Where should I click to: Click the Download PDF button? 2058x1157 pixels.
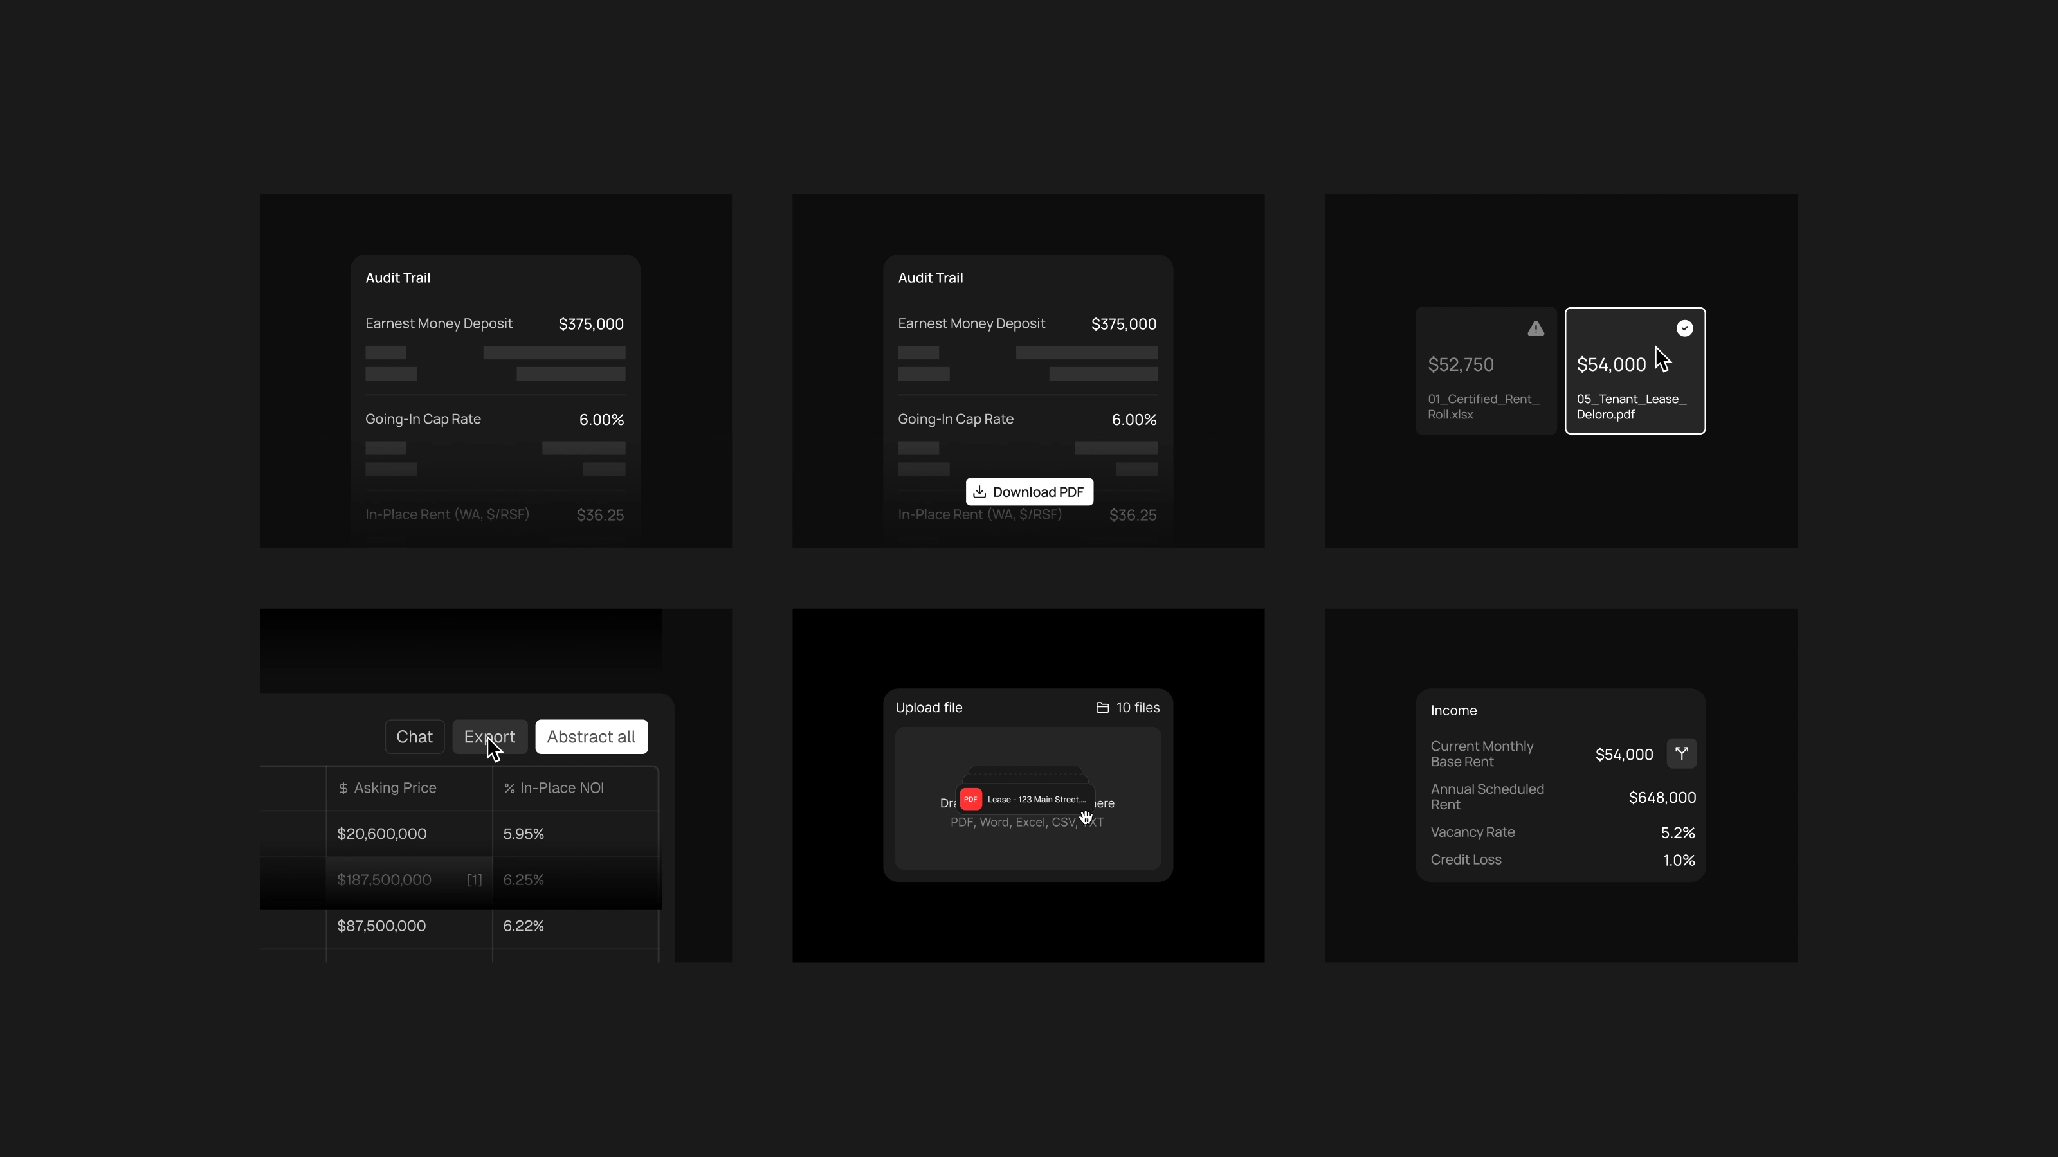pos(1029,492)
